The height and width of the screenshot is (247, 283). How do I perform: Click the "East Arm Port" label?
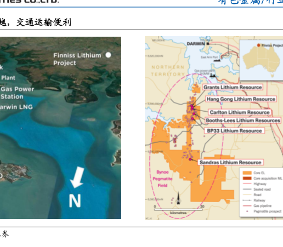click(209, 57)
